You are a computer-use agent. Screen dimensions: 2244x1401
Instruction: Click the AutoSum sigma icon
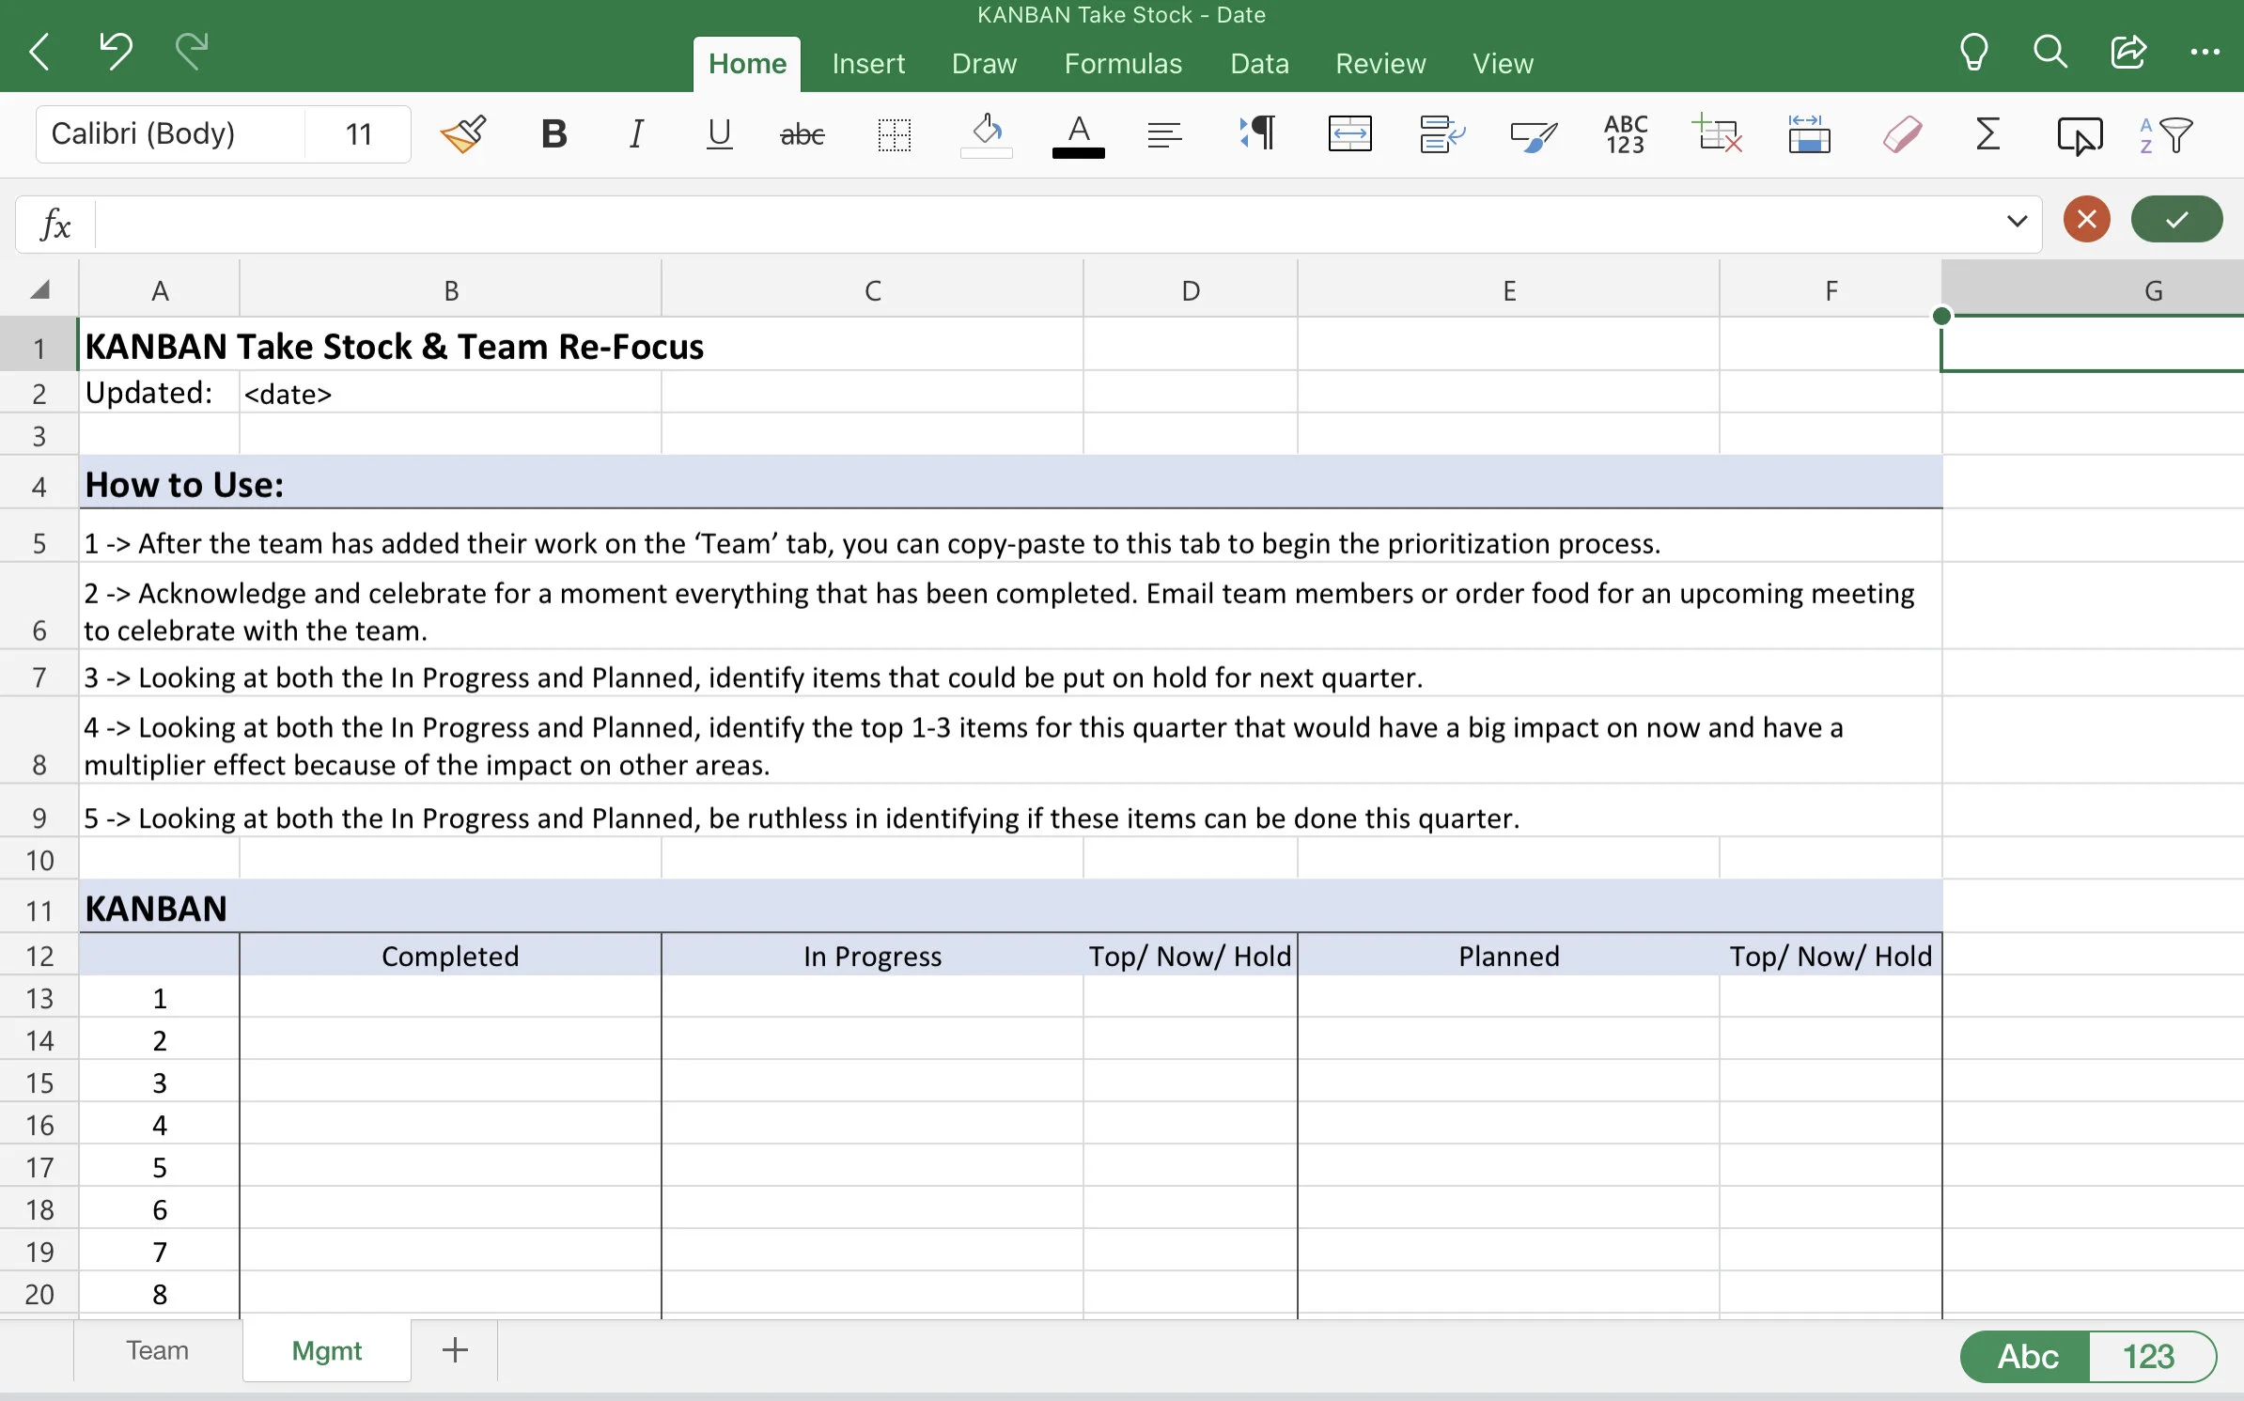[1987, 134]
